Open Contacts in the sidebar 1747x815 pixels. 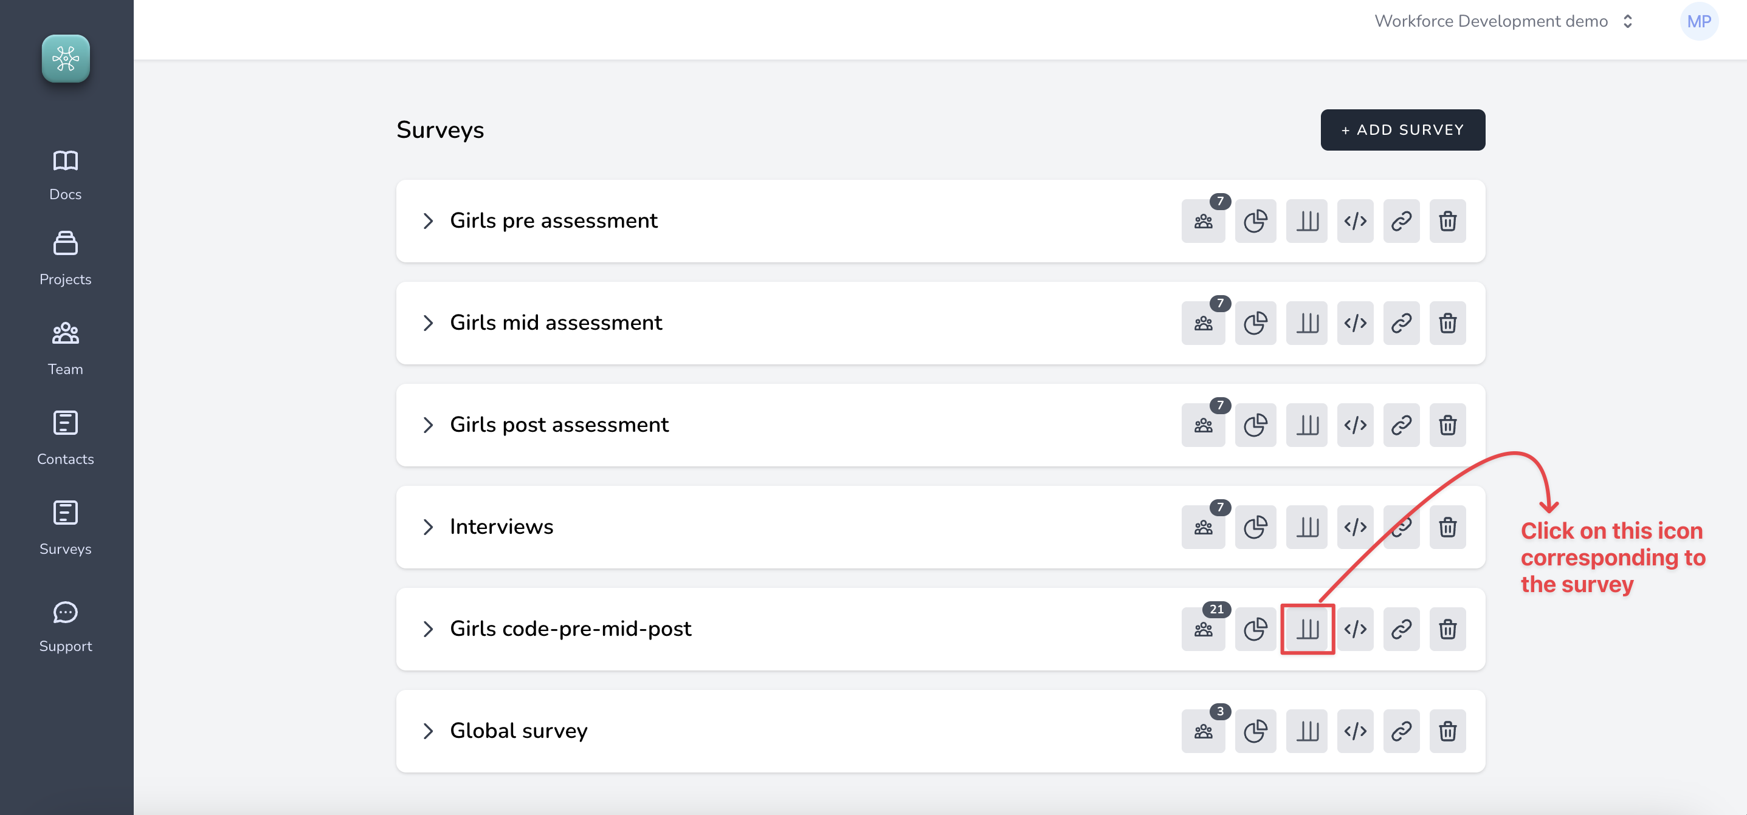point(66,438)
